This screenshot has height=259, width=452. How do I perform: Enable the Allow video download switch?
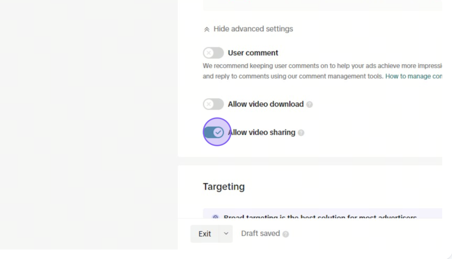213,104
